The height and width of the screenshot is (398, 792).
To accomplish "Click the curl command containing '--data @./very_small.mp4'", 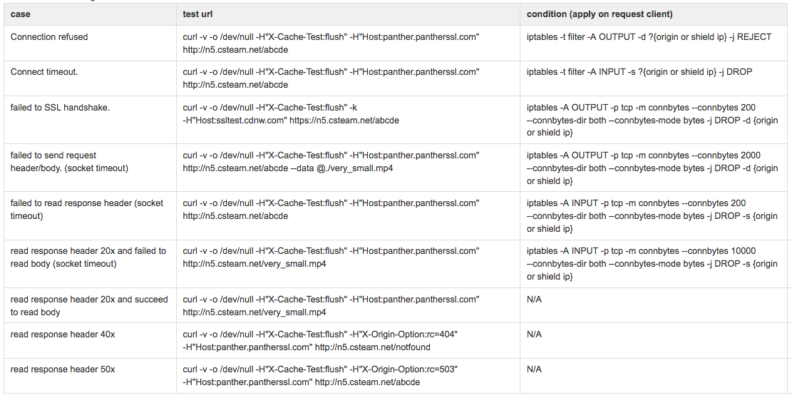I will (331, 162).
